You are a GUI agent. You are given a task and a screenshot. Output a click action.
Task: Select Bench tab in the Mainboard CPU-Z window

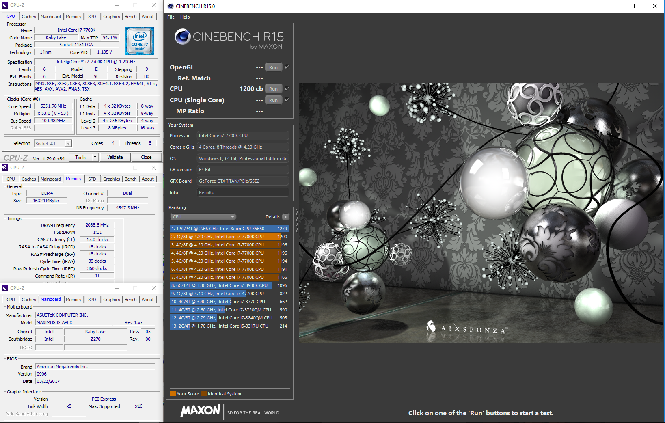click(x=131, y=300)
